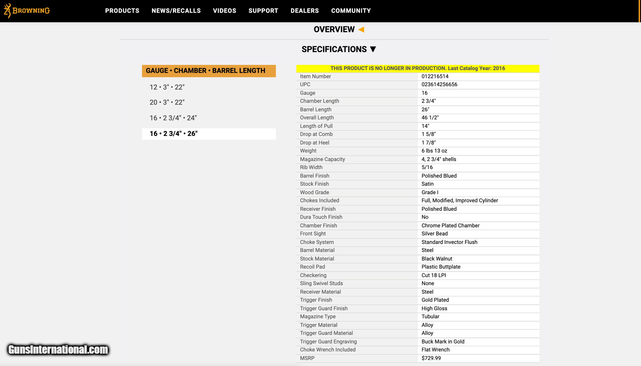Open the News/Recalls menu
The height and width of the screenshot is (366, 641).
tap(176, 11)
